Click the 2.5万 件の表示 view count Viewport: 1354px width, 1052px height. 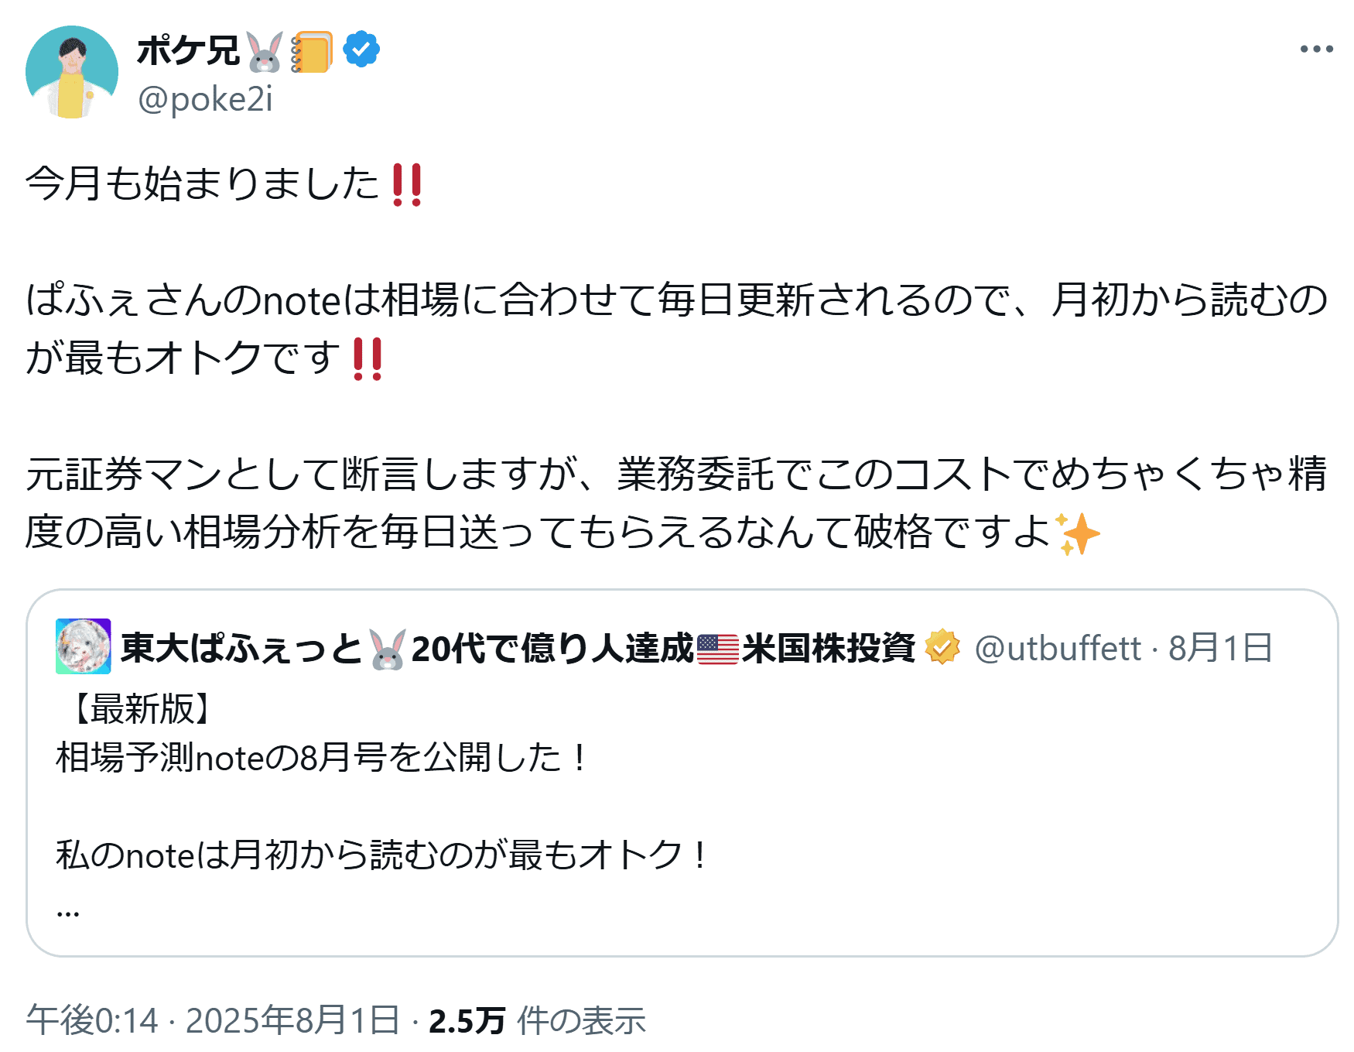pyautogui.click(x=537, y=1020)
